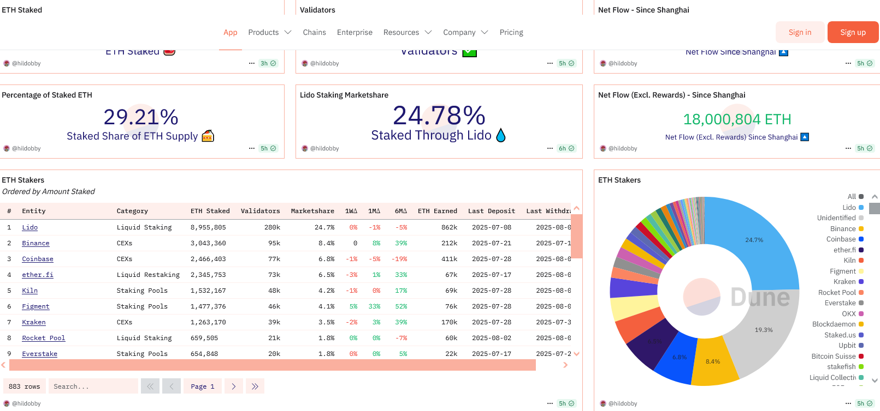Screen dimensions: 880x411
Task: Toggle Rocket Pool series in legend
Action: point(841,292)
